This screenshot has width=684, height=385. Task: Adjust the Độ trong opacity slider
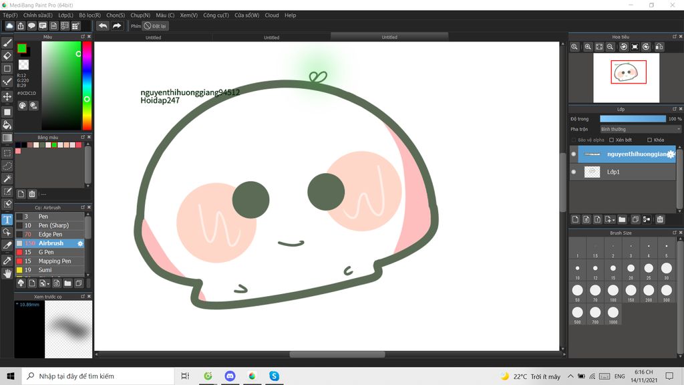pos(633,119)
